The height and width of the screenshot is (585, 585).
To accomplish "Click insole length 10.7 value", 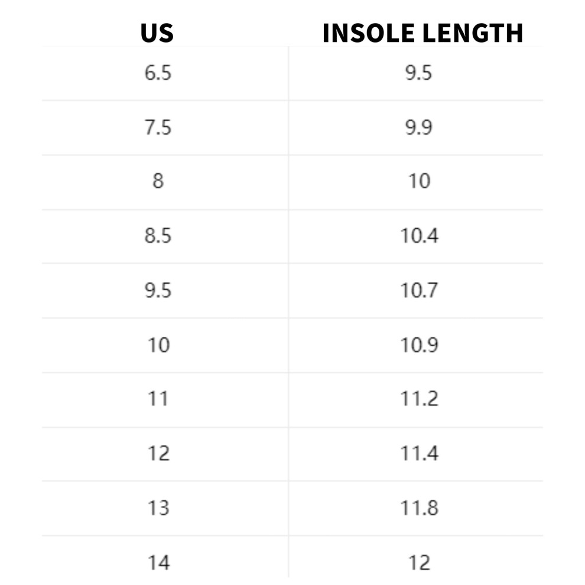I will pyautogui.click(x=419, y=290).
